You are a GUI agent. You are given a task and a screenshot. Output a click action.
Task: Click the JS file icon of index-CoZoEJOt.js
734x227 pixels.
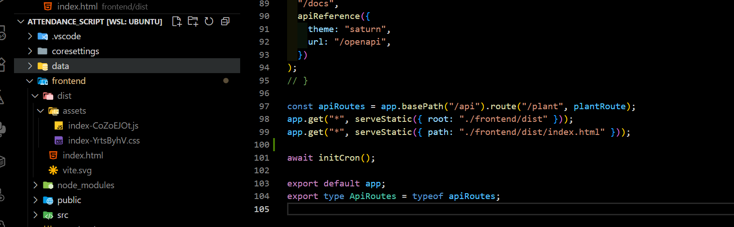tap(59, 125)
